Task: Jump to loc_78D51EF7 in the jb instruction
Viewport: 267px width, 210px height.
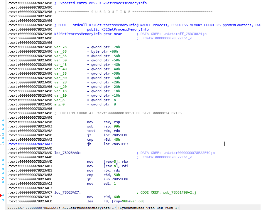Action: [116, 144]
